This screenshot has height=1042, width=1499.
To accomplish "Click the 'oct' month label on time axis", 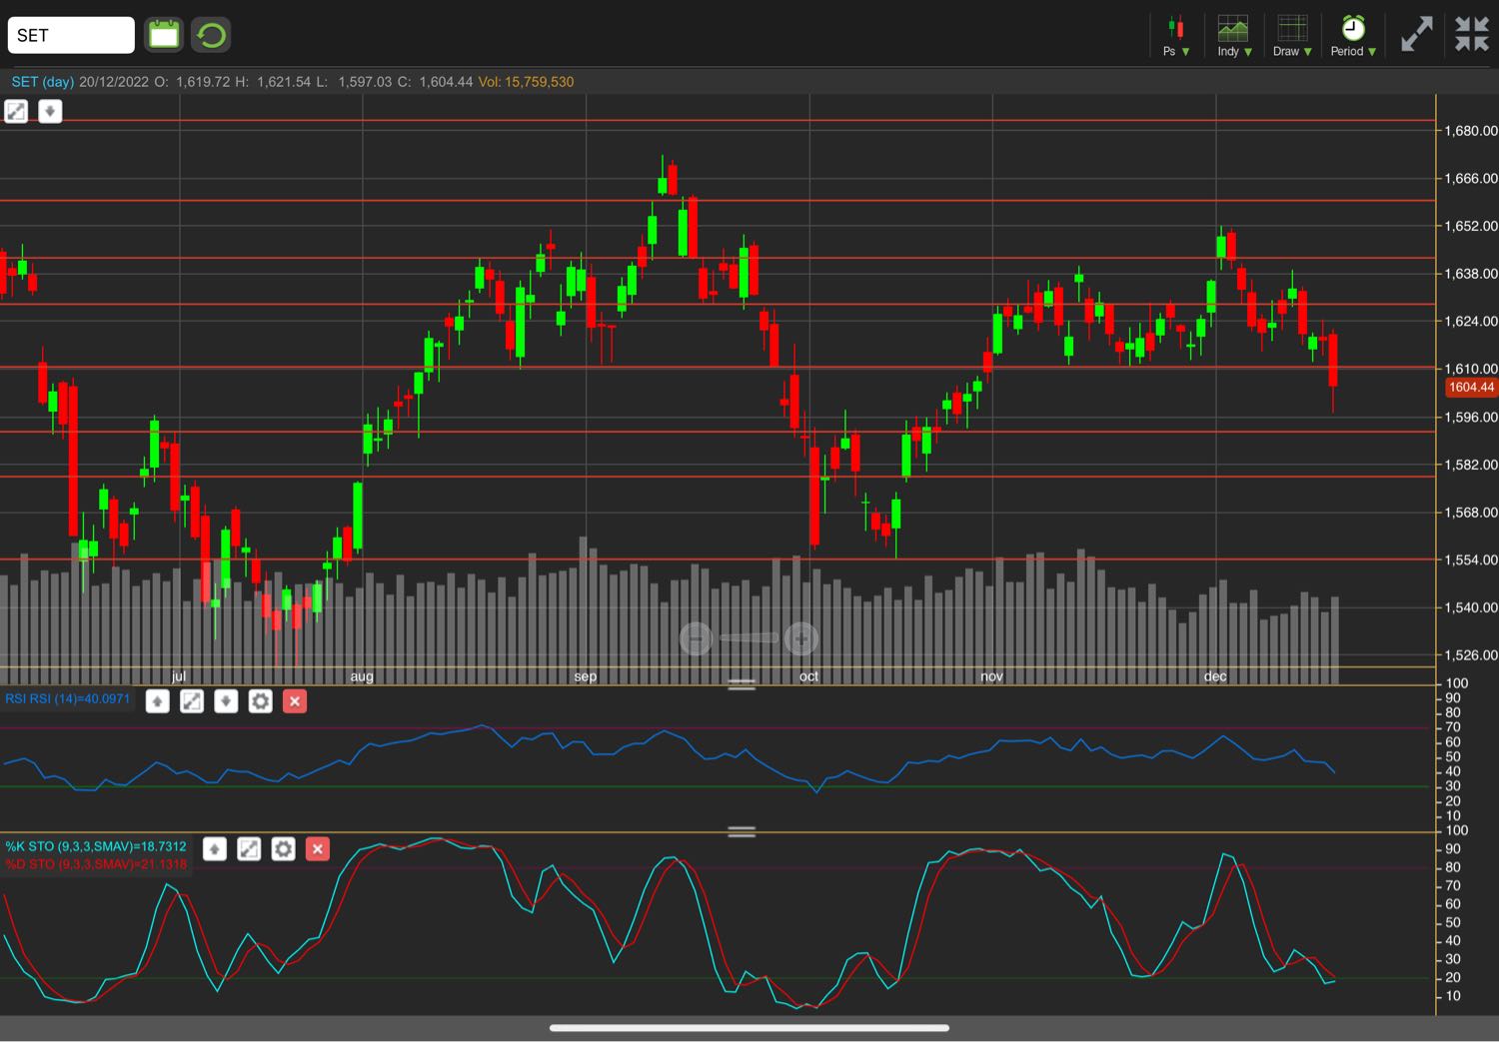I will click(808, 676).
